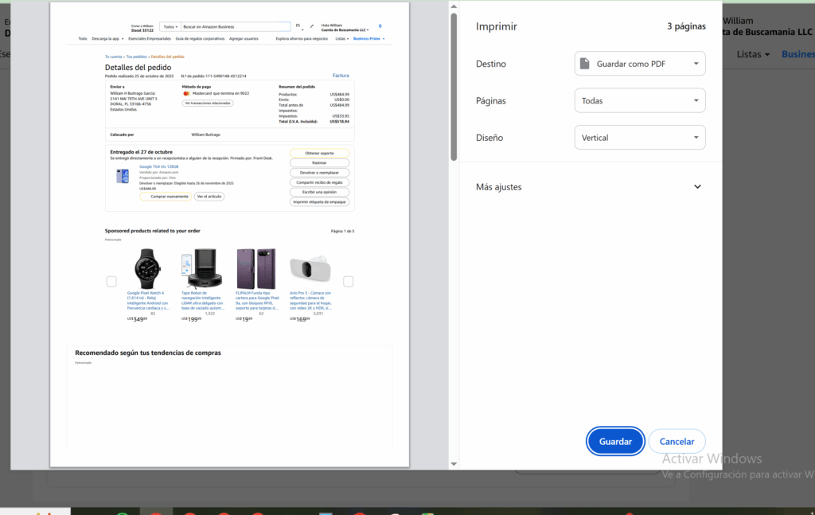
Task: Click Compartir recibo de regalo in preview
Action: (x=319, y=182)
